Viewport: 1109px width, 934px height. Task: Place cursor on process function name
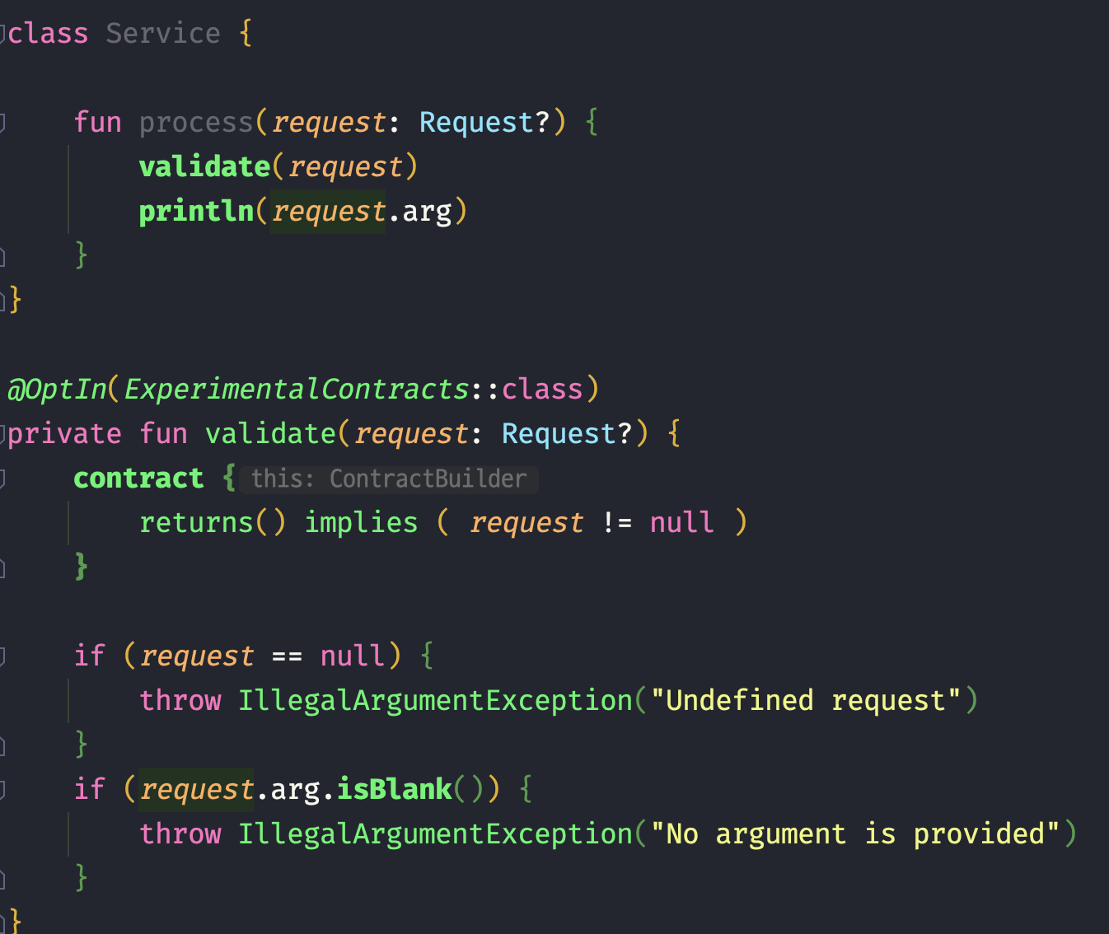195,123
